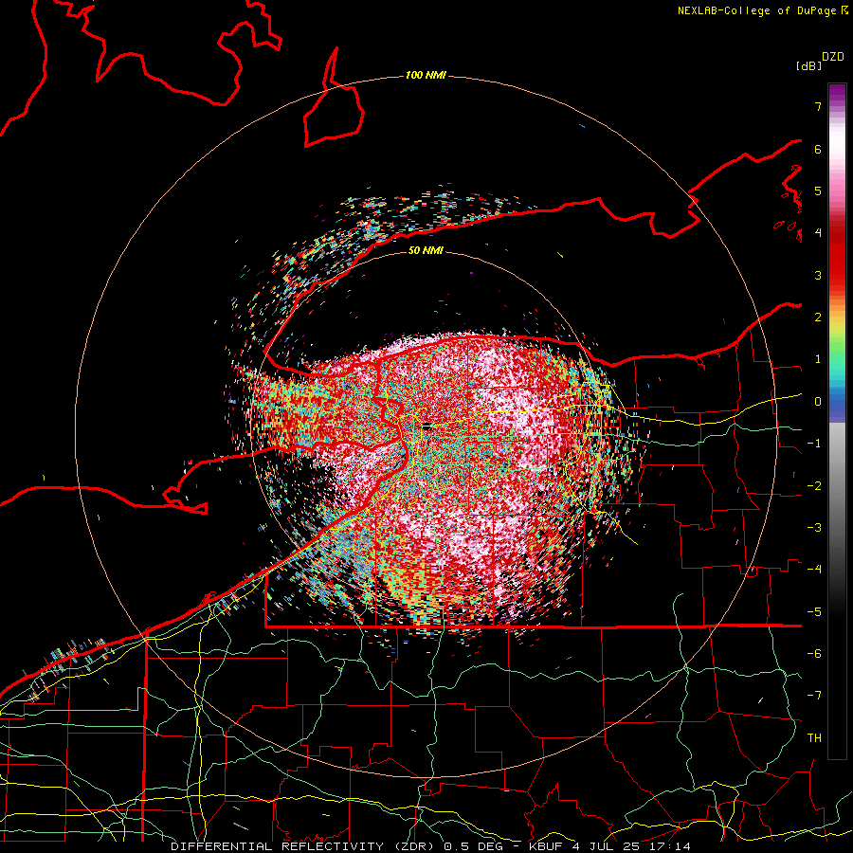Click the 100 NMI range ring label
853x853 pixels.
[426, 75]
